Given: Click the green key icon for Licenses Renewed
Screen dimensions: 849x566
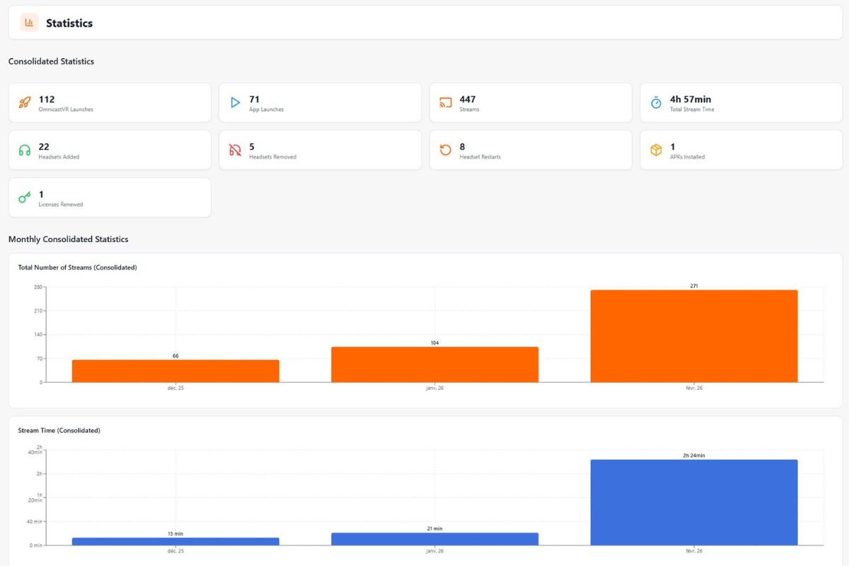Looking at the screenshot, I should click(25, 197).
